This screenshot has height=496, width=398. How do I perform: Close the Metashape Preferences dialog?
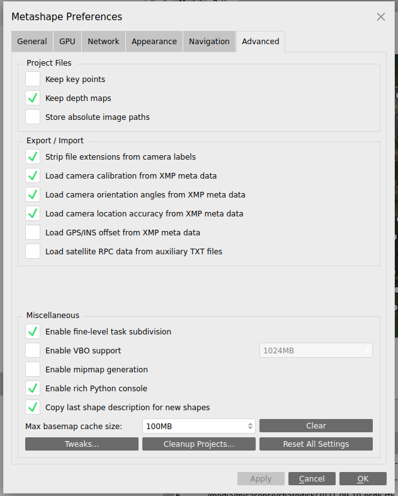[380, 17]
